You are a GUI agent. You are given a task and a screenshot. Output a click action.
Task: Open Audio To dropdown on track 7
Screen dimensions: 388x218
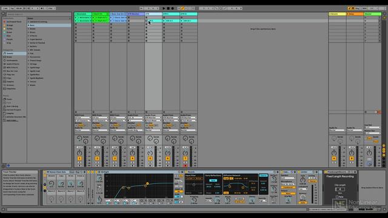[x=189, y=130]
